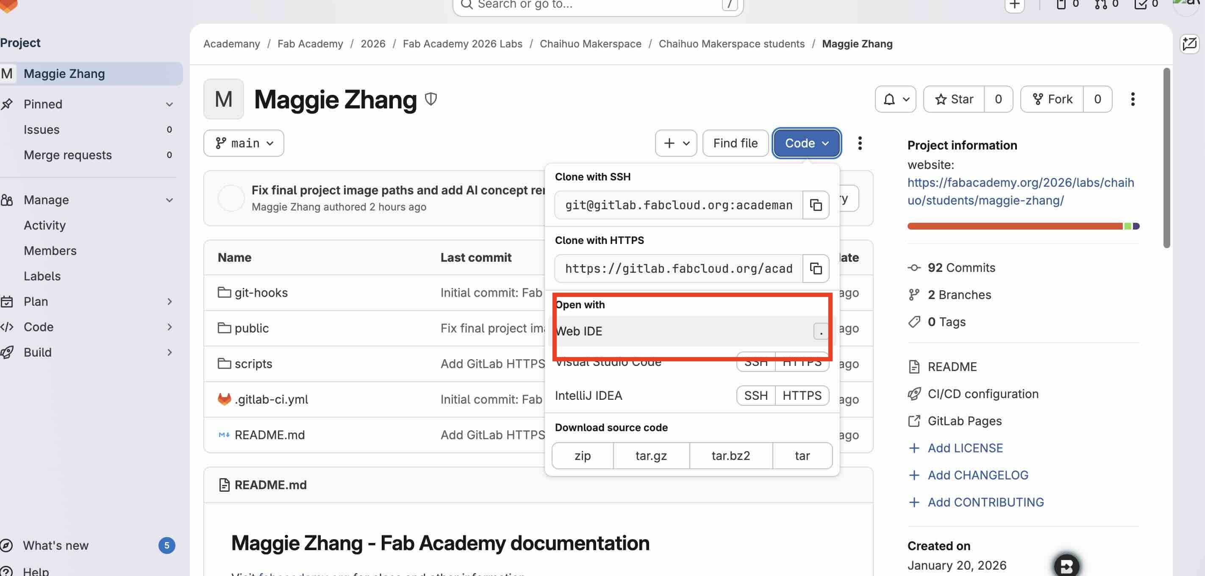Open the README from project information

pyautogui.click(x=952, y=366)
